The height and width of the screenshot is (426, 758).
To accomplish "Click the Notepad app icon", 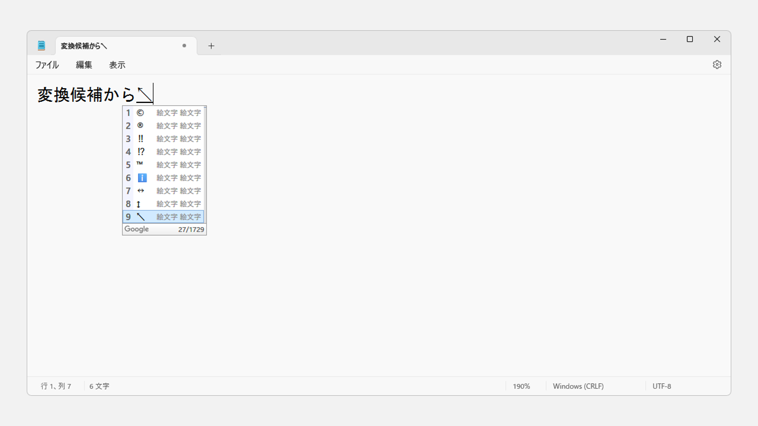I will click(x=41, y=46).
